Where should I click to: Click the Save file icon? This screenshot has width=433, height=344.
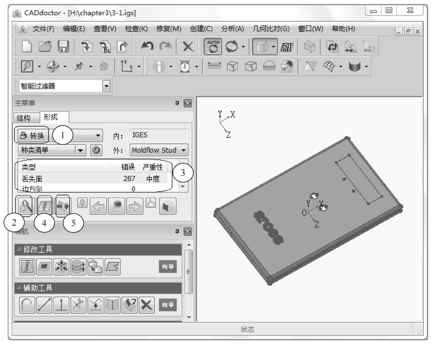click(x=63, y=47)
